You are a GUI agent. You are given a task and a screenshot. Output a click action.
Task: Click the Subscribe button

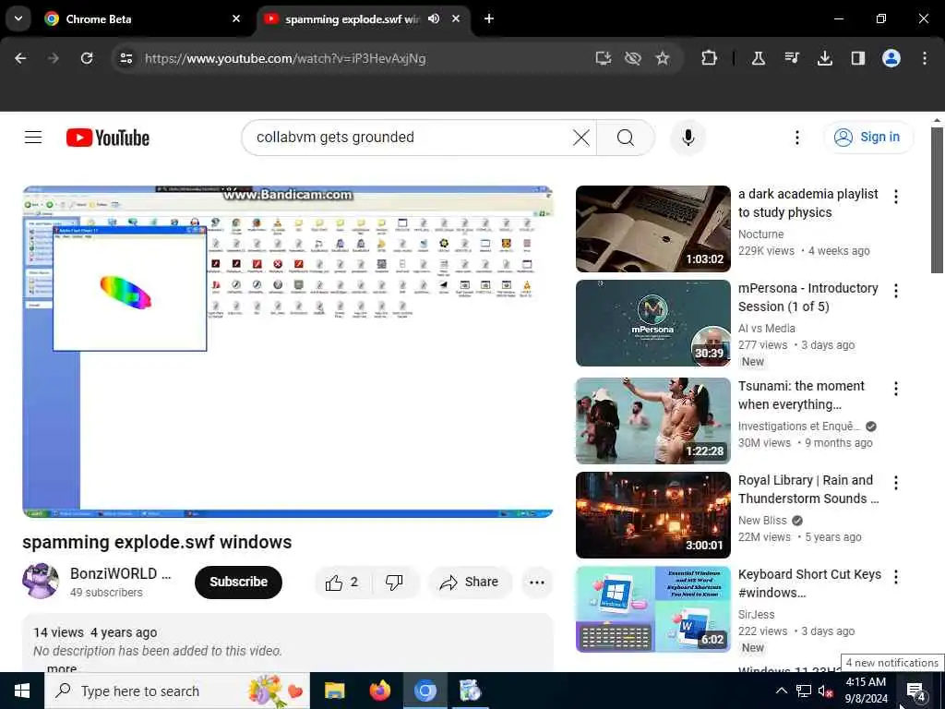point(238,582)
